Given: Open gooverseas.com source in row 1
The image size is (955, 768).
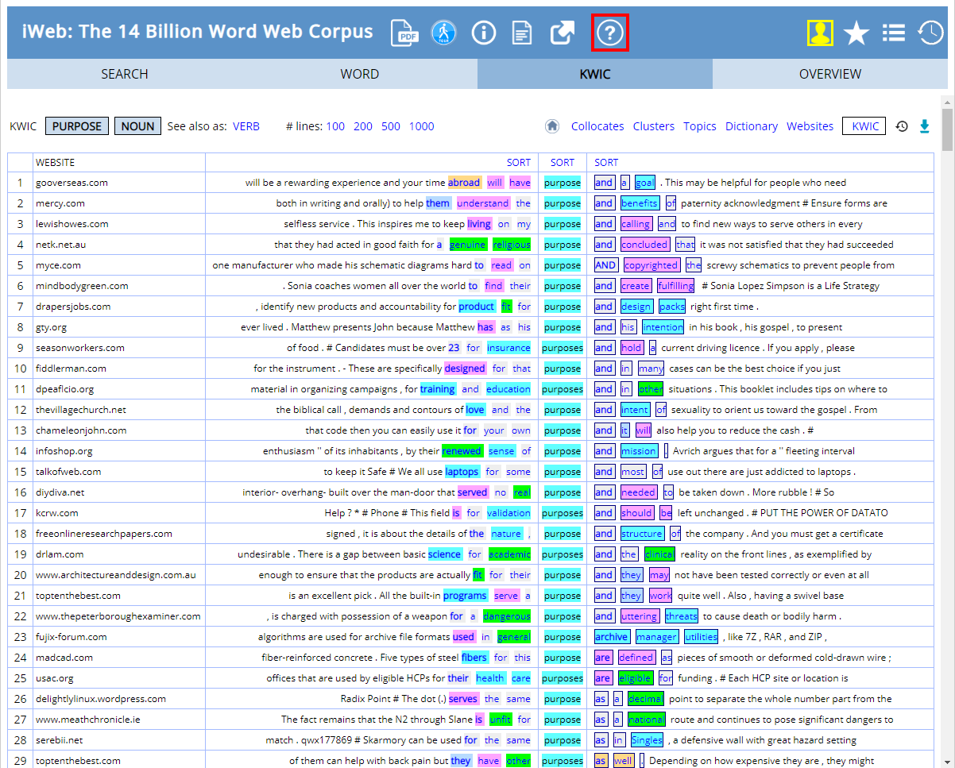Looking at the screenshot, I should tap(72, 183).
